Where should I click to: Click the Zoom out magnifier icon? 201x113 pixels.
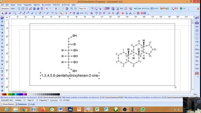75,9
